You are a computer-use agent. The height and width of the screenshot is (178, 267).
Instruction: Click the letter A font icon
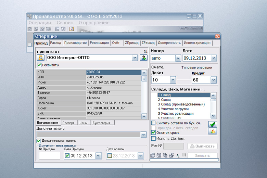tap(178, 155)
